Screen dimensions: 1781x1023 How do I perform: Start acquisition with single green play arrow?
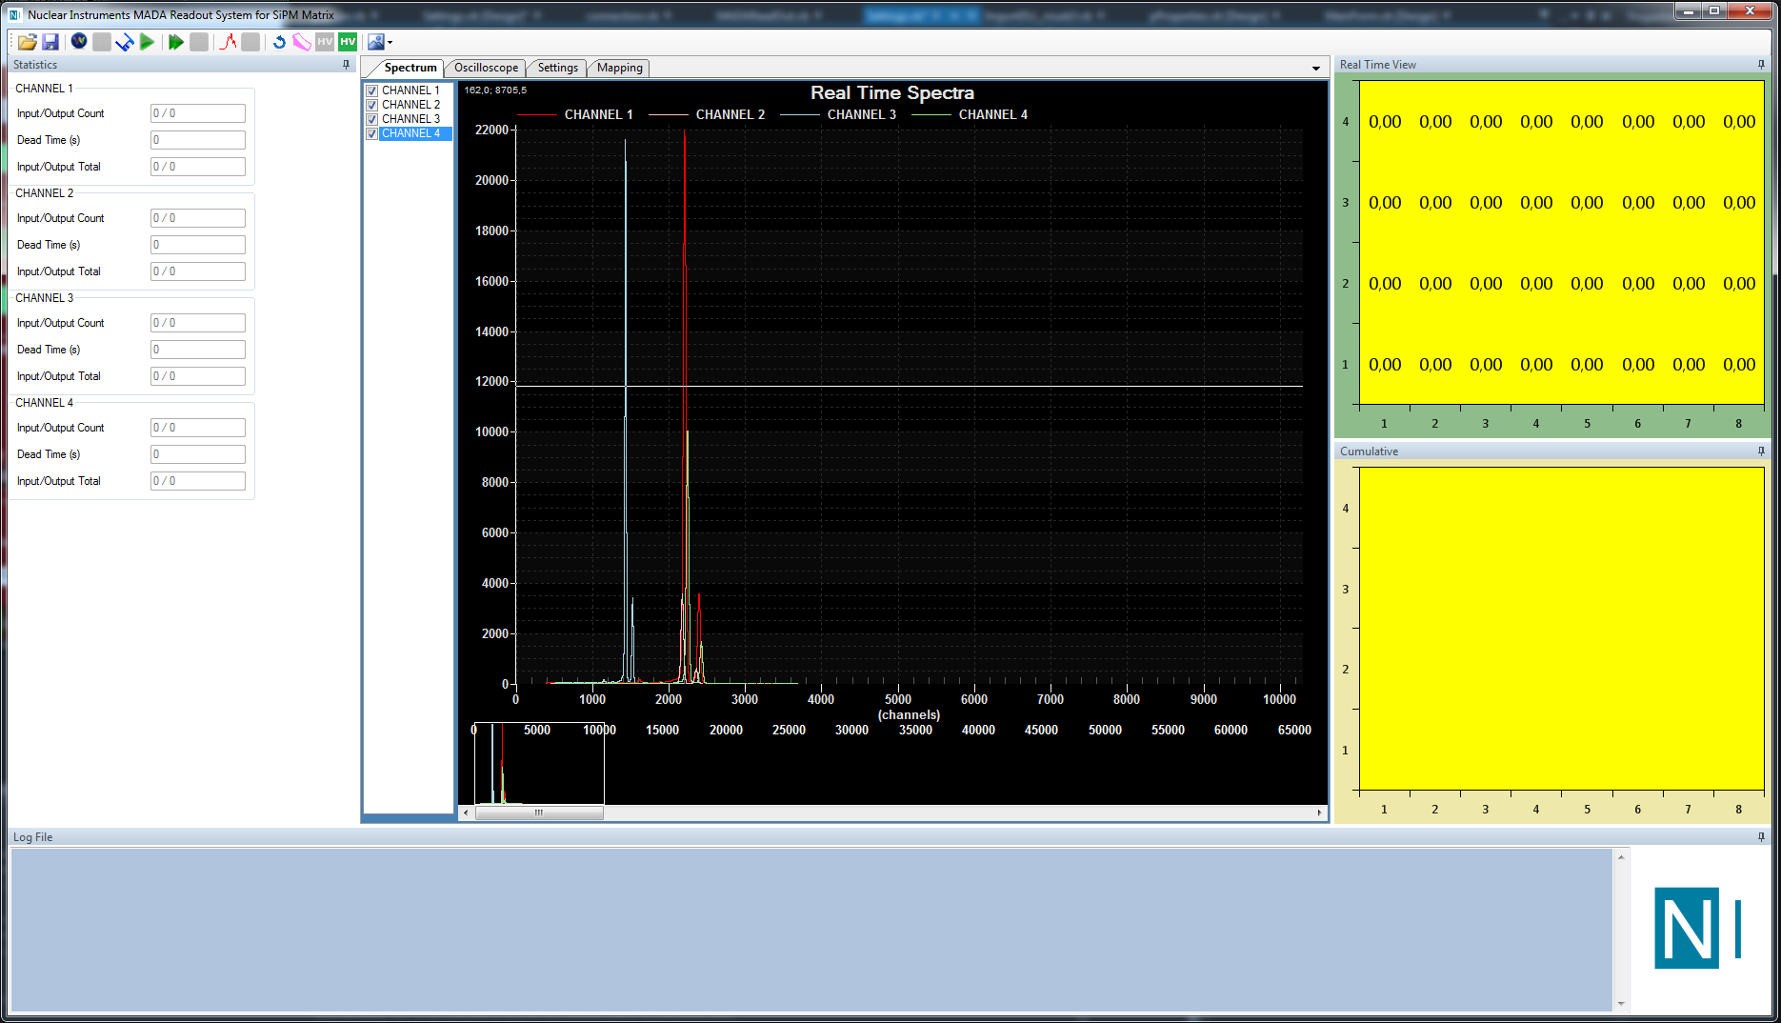pos(147,42)
